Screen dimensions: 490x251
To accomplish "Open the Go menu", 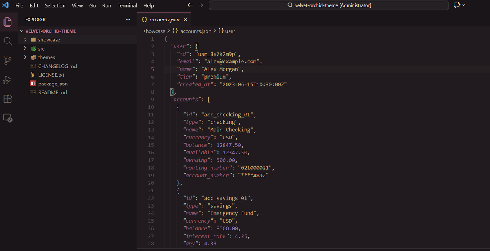I will pos(93,5).
